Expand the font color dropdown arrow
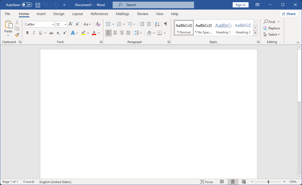The image size is (302, 185). pyautogui.click(x=99, y=33)
